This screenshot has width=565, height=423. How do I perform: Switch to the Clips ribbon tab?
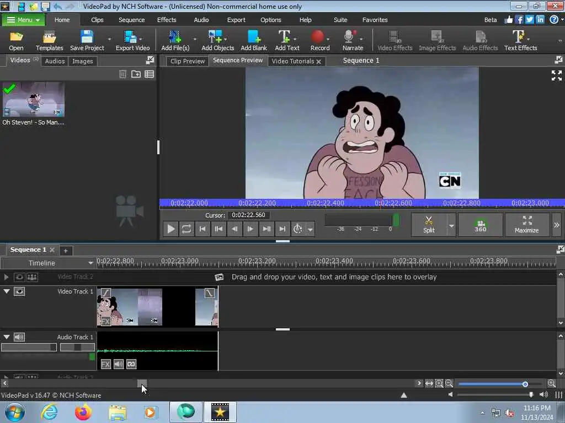pos(97,20)
